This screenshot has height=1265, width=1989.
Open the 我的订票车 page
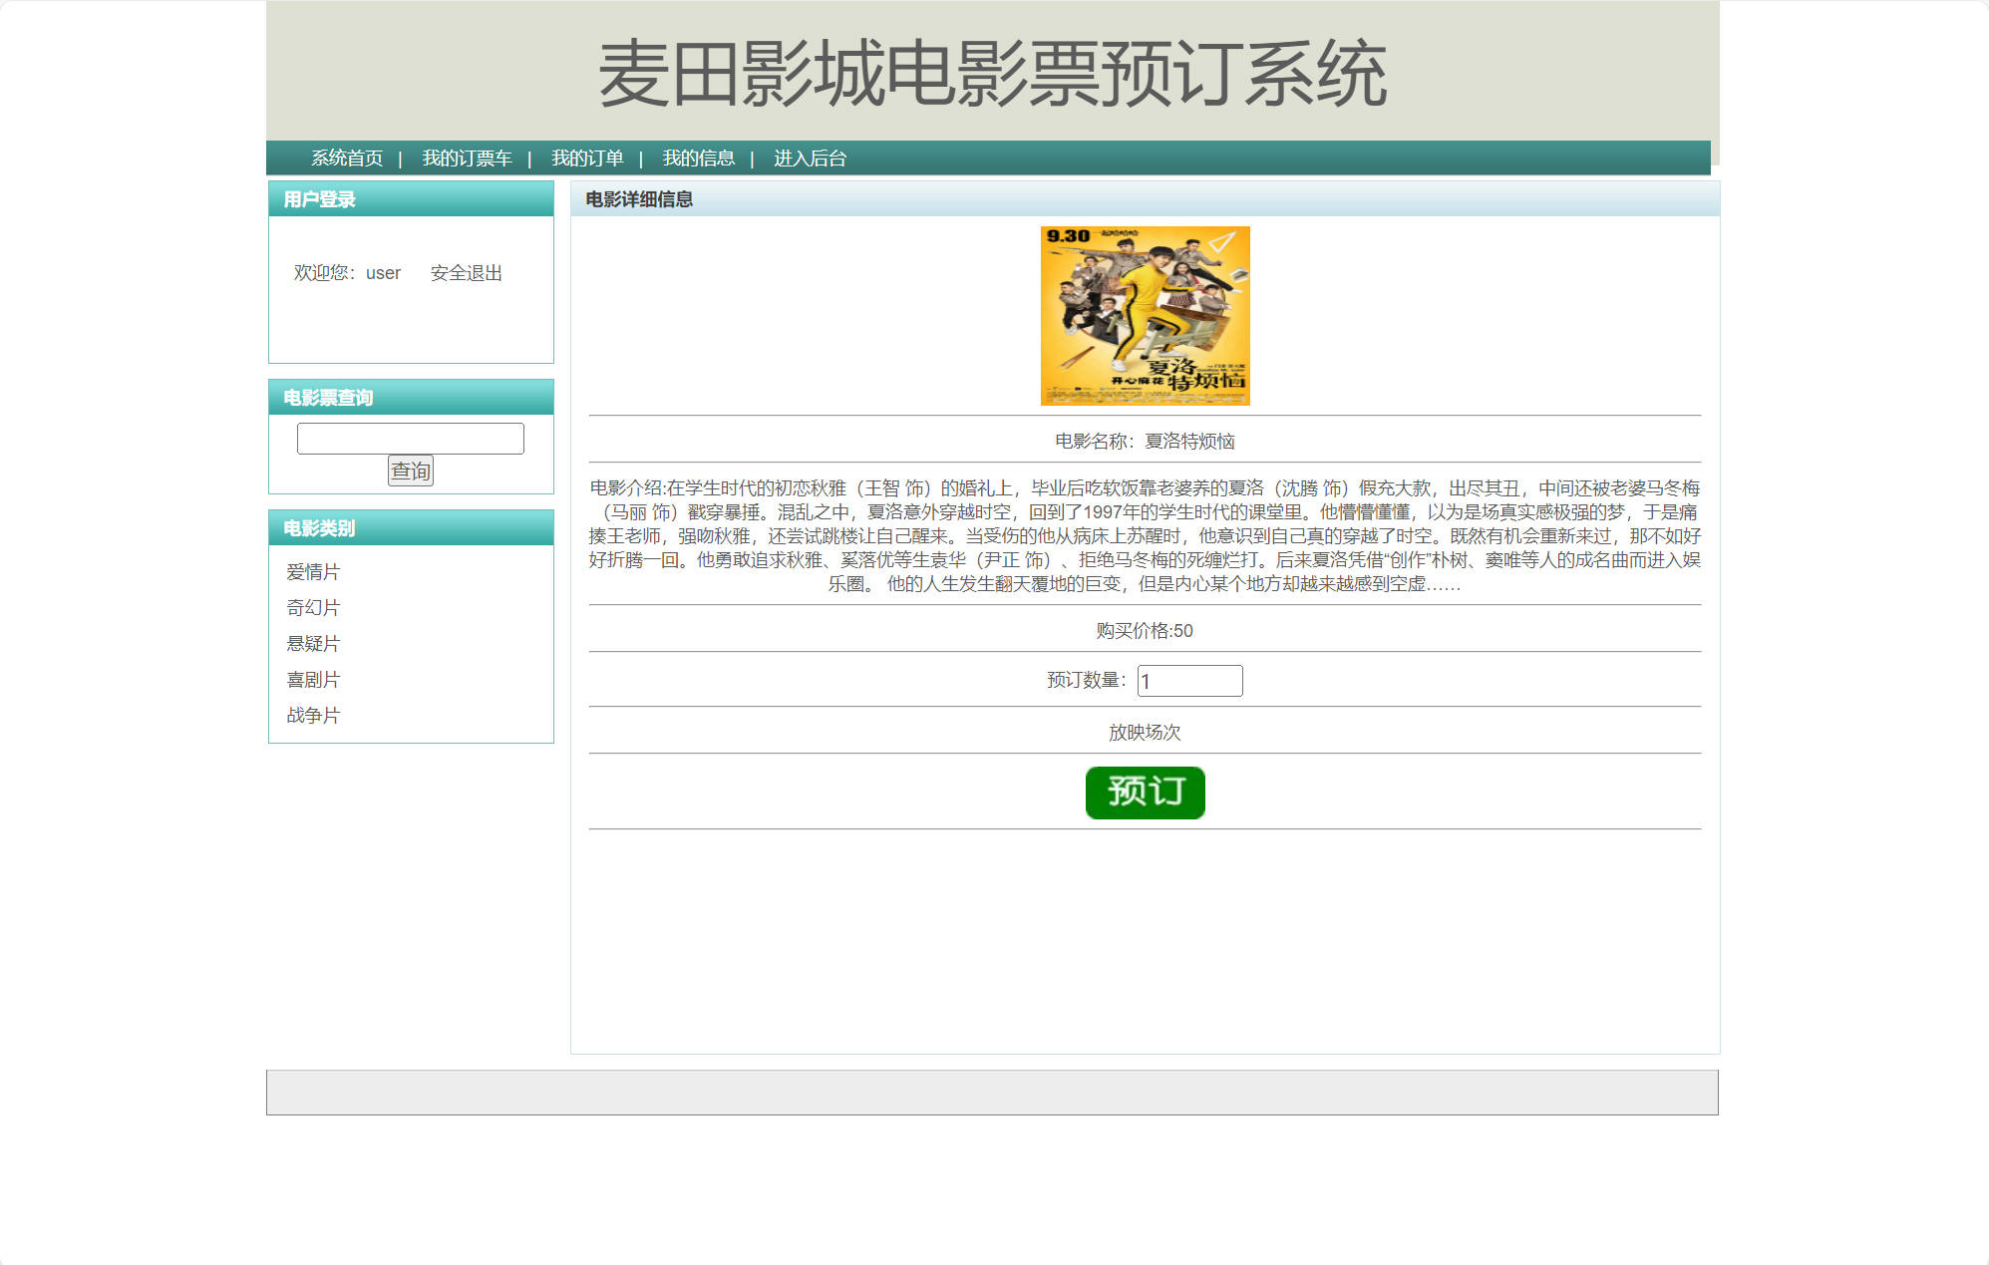click(x=466, y=158)
